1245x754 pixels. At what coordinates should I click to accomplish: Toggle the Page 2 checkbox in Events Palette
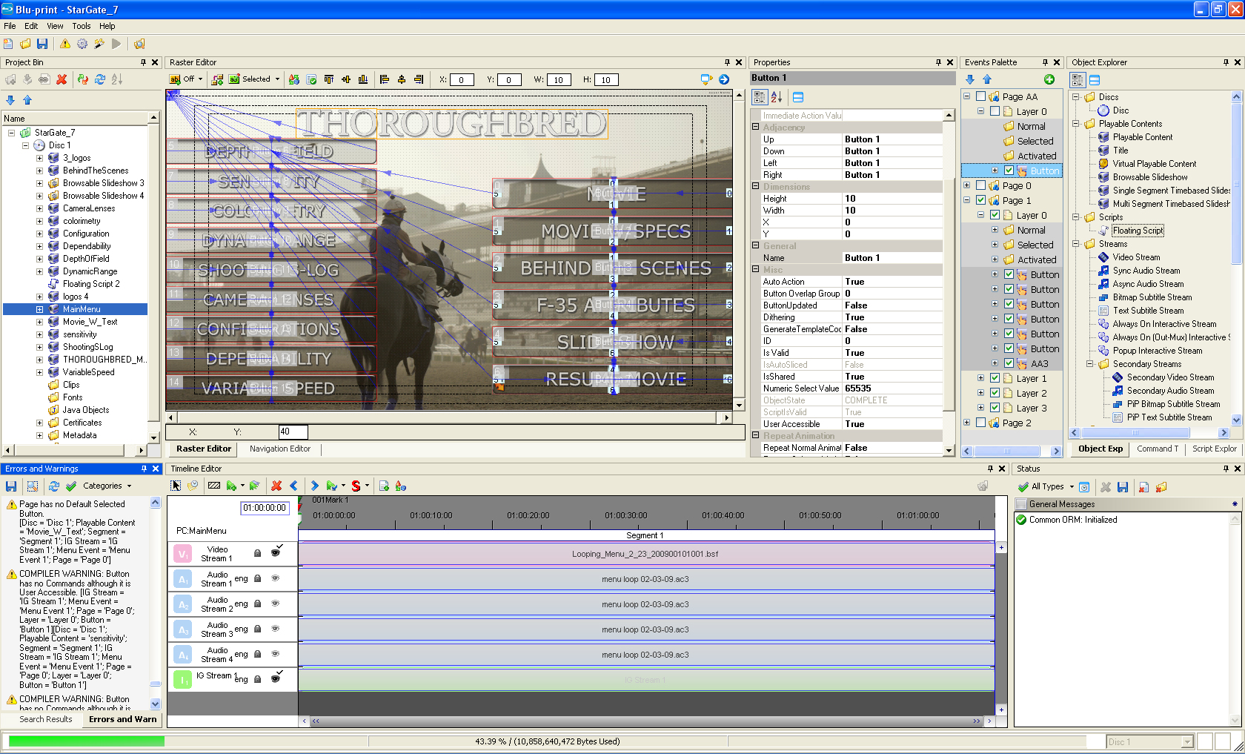[x=980, y=423]
